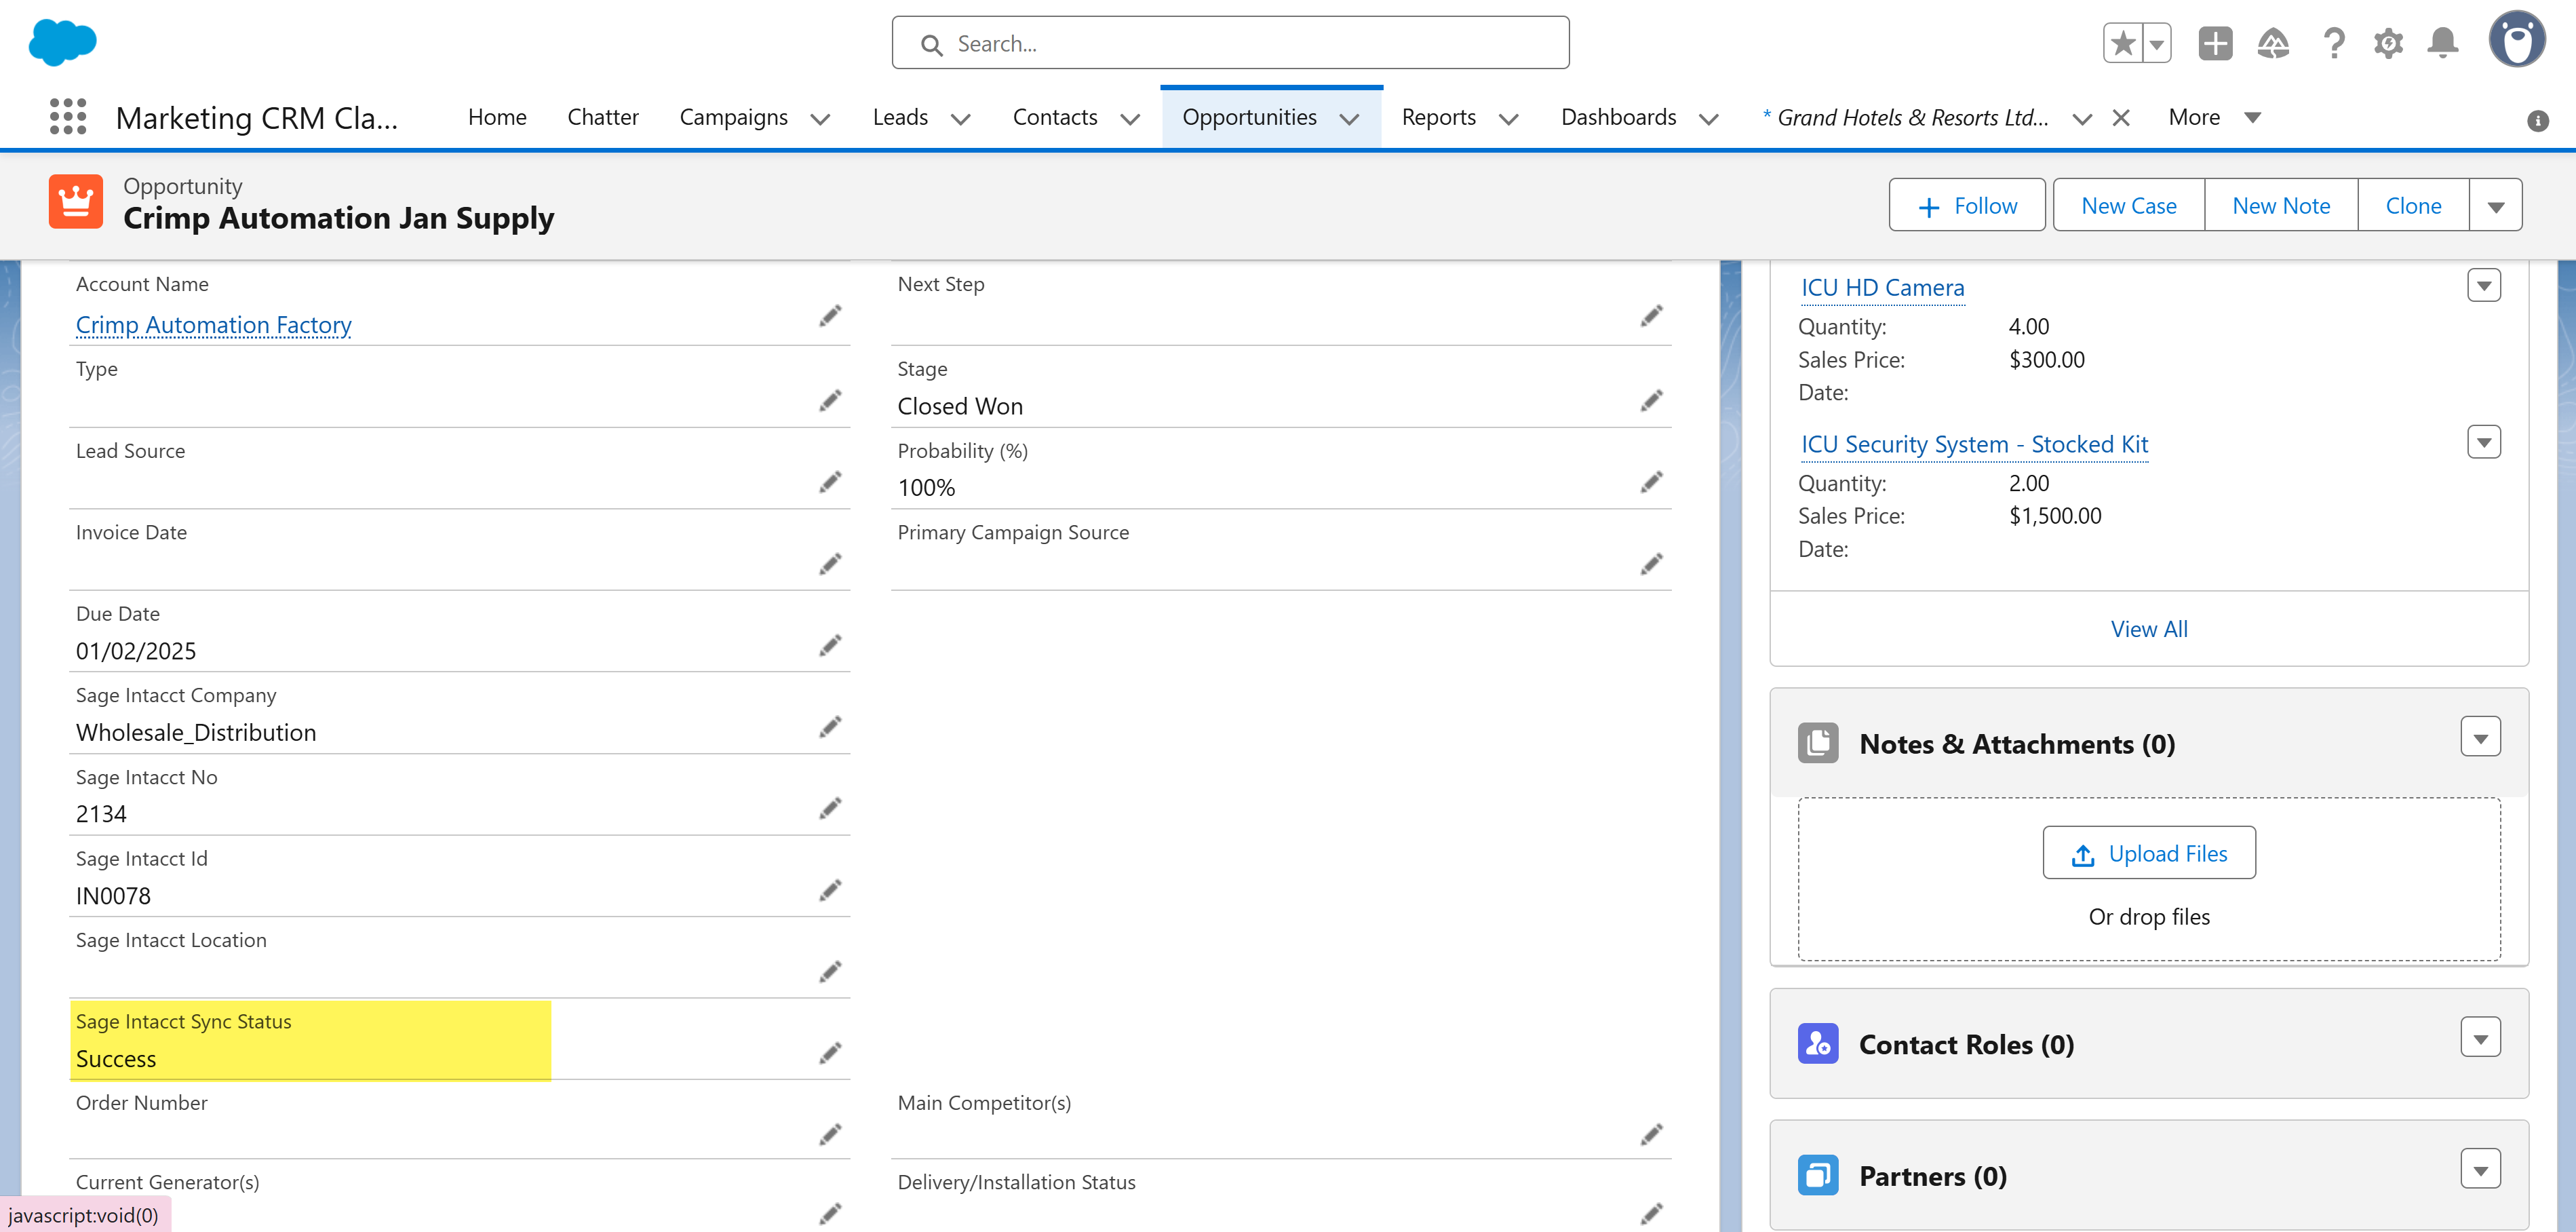Expand the Opportunities tab dropdown chevron

pyautogui.click(x=1349, y=119)
